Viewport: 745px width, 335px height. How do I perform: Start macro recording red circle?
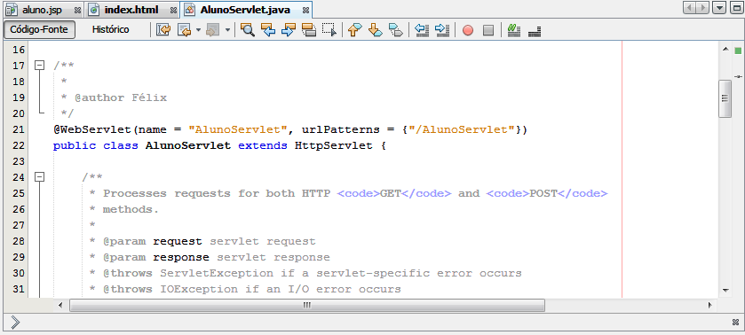[x=468, y=30]
